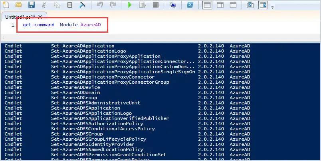This screenshot has width=321, height=161.
Task: Save the script with floppy disk icon
Action: (31, 4)
